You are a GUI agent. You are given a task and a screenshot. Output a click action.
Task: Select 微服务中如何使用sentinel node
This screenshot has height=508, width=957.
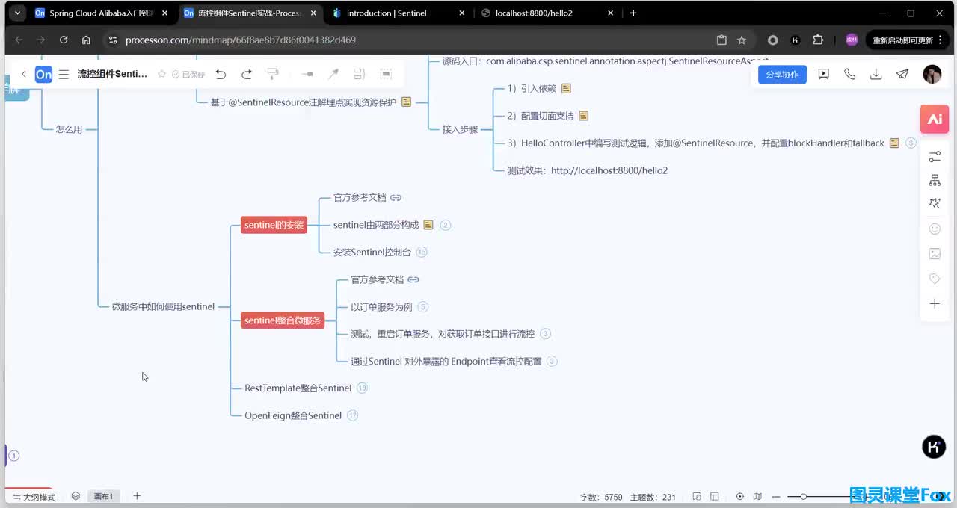coord(163,306)
